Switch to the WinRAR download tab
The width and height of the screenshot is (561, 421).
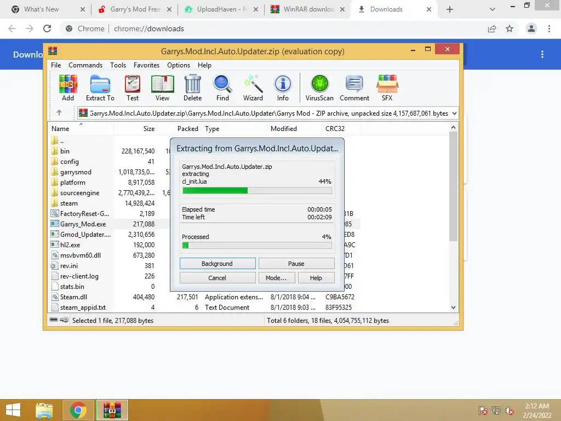308,9
